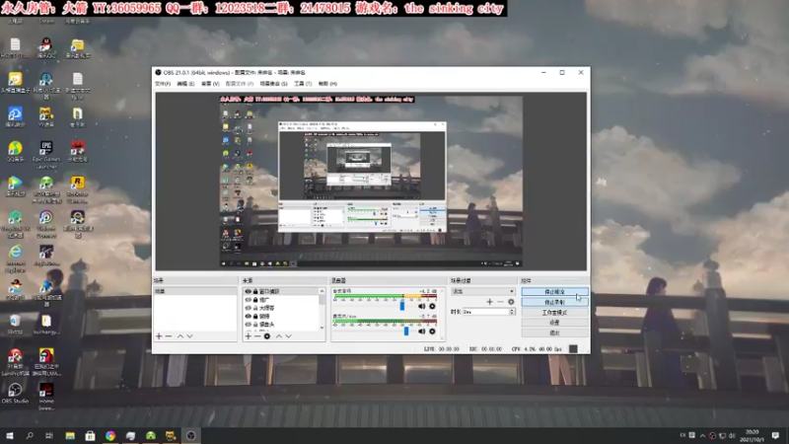Open the Rockstar Games Launcher desktop icon
This screenshot has height=444, width=789.
pos(77,189)
